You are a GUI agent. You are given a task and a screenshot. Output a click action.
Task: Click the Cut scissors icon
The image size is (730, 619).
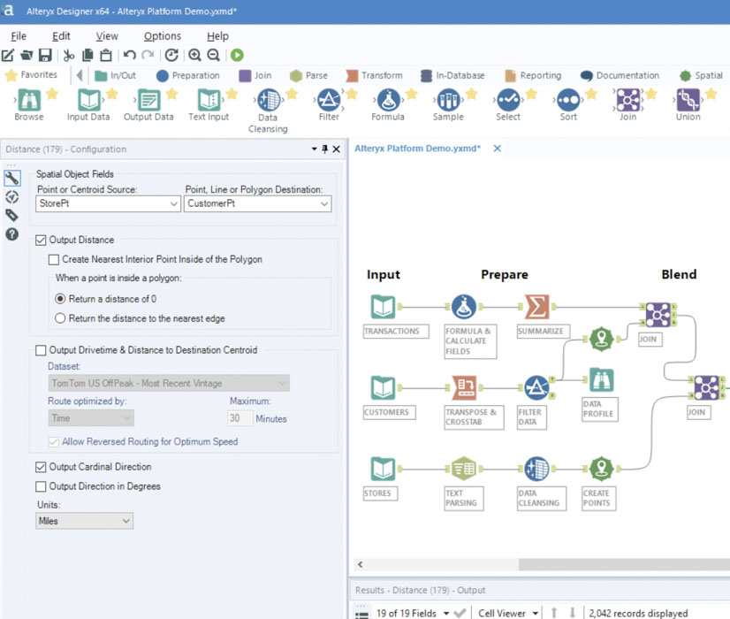[x=69, y=55]
